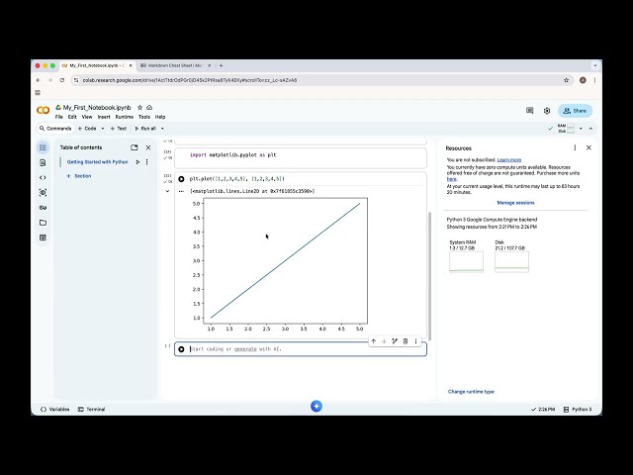The width and height of the screenshot is (633, 475).
Task: Open the settings gear icon
Action: (547, 111)
